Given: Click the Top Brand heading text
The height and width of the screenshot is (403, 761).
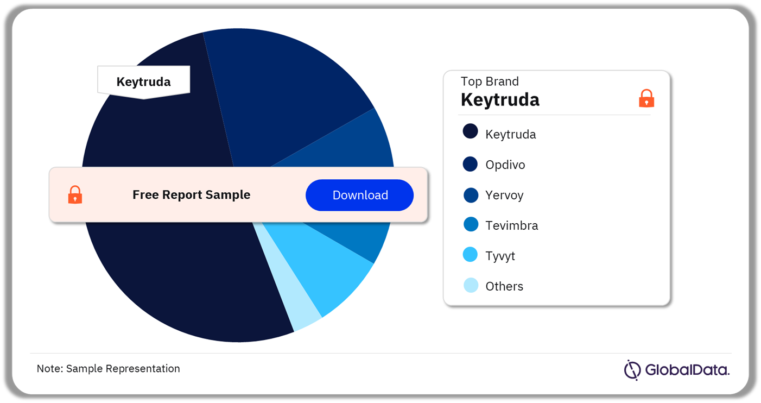Looking at the screenshot, I should click(x=490, y=81).
